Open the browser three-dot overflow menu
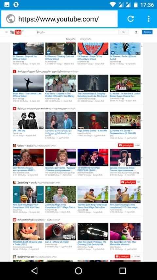 pos(148,19)
